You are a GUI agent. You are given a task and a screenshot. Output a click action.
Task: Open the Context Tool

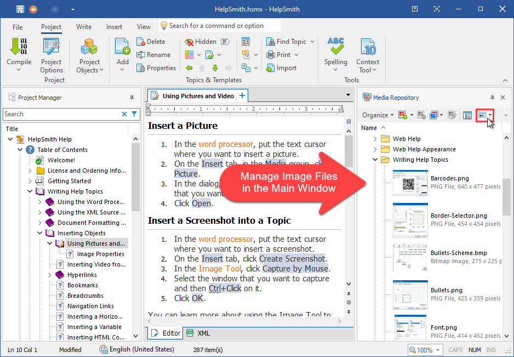click(x=368, y=56)
